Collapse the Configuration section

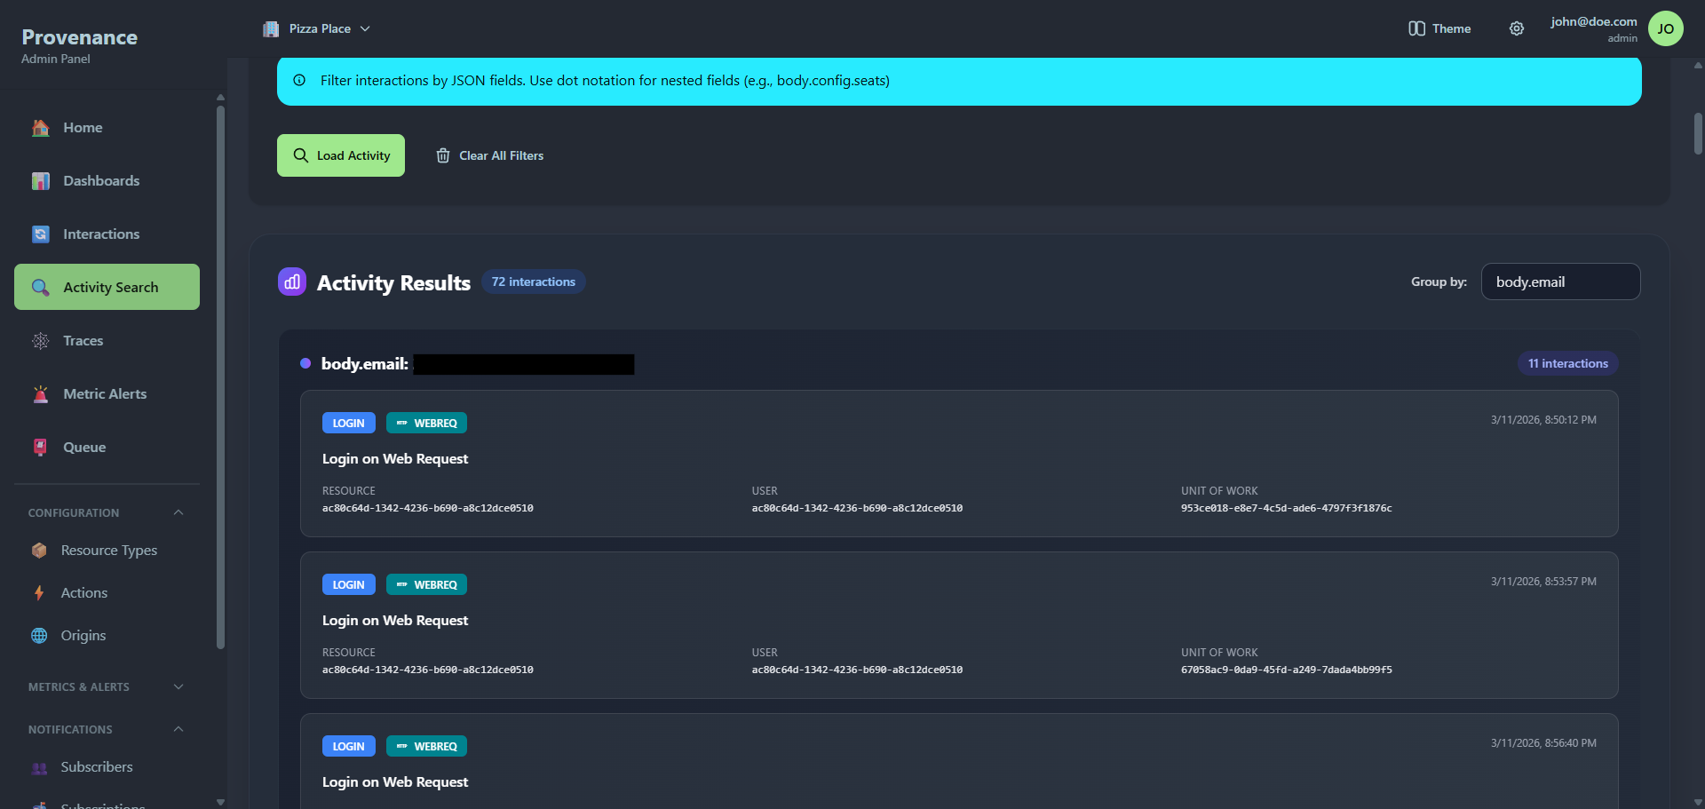click(178, 513)
